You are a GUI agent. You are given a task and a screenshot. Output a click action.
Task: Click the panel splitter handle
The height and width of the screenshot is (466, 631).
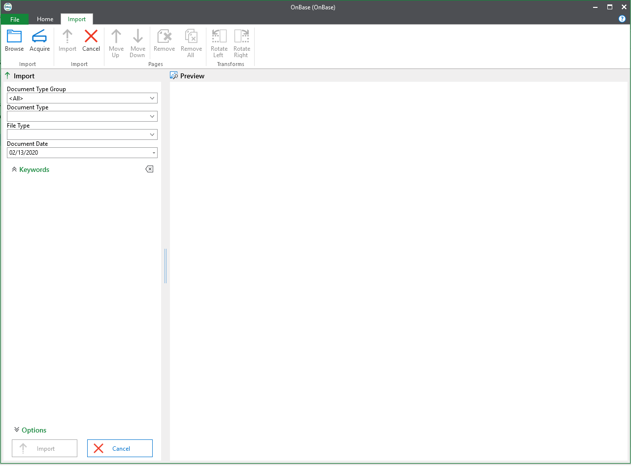(x=166, y=266)
